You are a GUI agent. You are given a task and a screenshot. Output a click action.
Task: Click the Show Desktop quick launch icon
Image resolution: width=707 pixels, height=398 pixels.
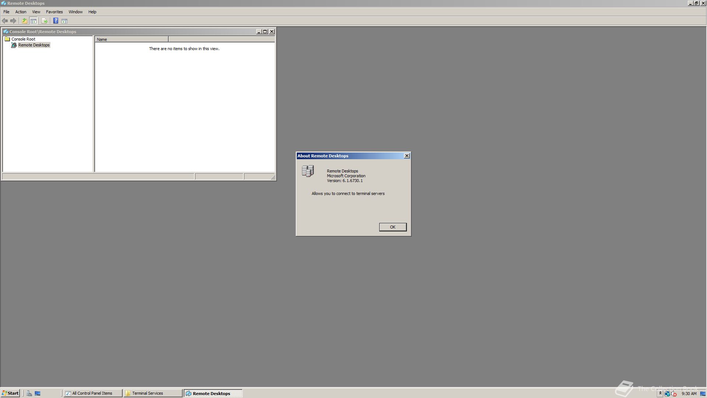click(x=38, y=393)
